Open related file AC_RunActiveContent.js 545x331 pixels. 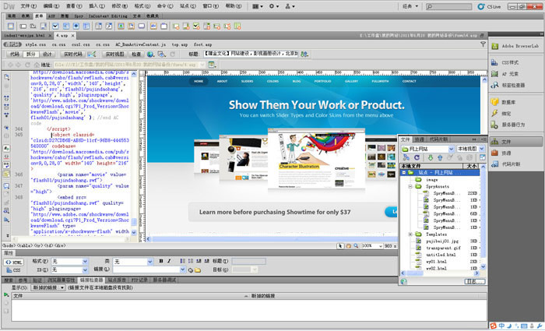(x=140, y=44)
